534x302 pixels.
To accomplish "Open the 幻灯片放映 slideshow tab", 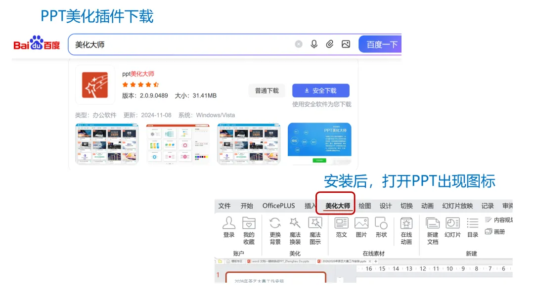I will pyautogui.click(x=457, y=206).
